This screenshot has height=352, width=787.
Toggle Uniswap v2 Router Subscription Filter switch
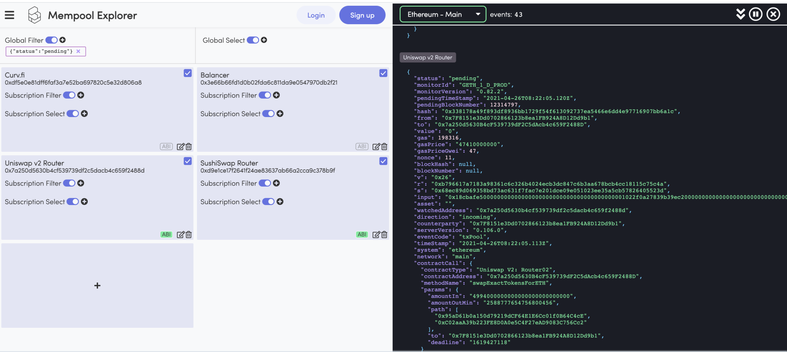[69, 183]
